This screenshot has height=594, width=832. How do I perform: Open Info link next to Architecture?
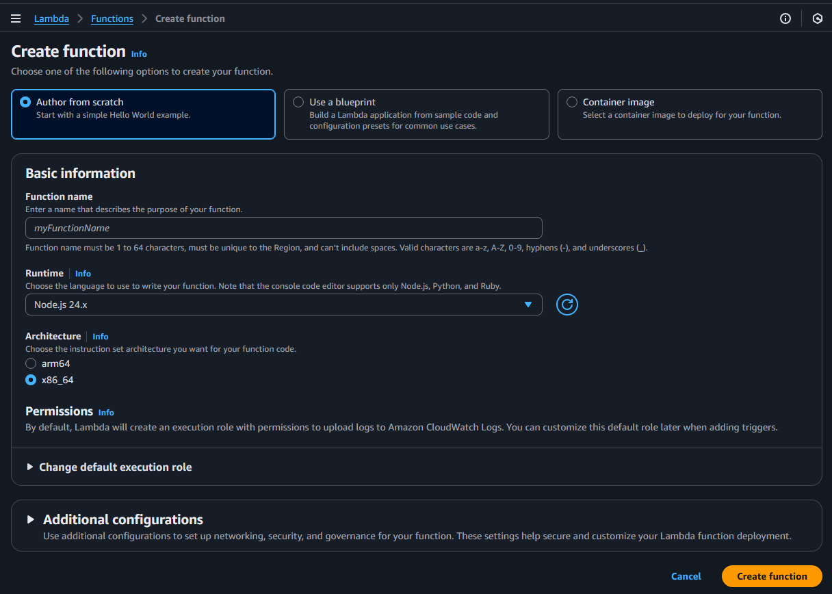pyautogui.click(x=101, y=337)
